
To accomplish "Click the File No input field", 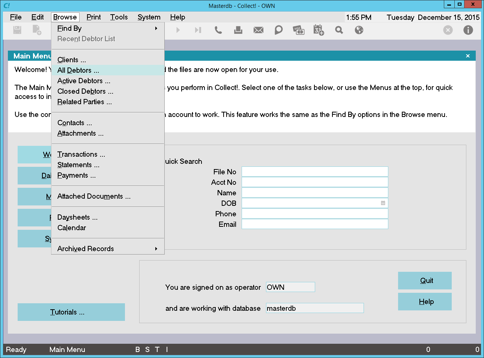I will (x=314, y=172).
